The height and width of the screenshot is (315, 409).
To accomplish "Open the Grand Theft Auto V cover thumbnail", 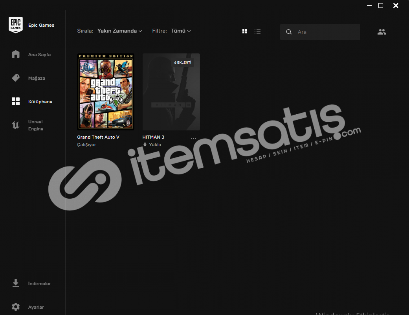I will coord(106,92).
